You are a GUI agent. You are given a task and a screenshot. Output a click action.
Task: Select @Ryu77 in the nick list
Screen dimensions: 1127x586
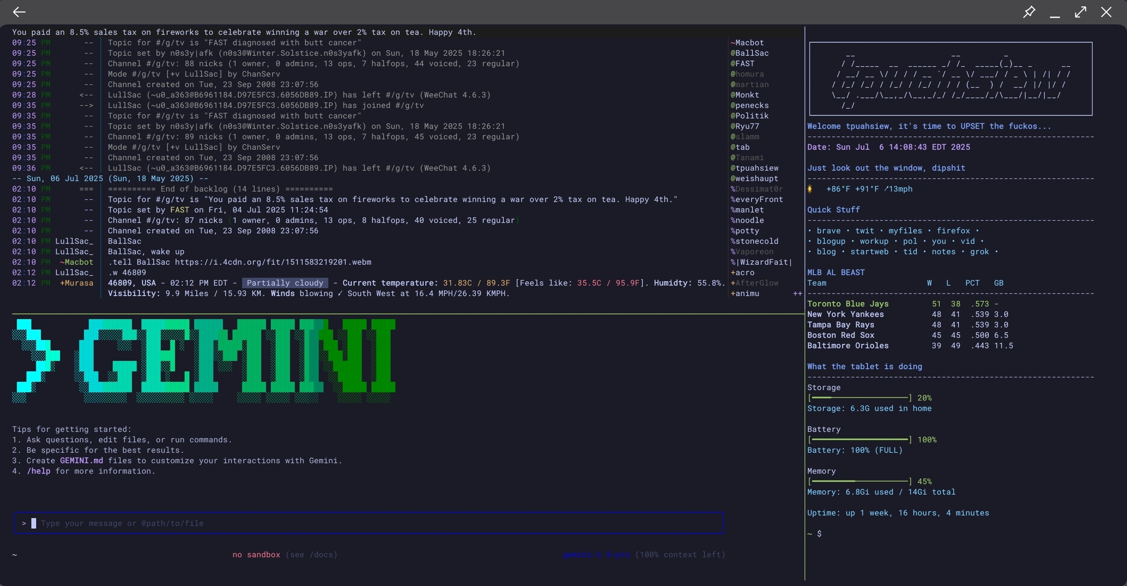tap(745, 126)
